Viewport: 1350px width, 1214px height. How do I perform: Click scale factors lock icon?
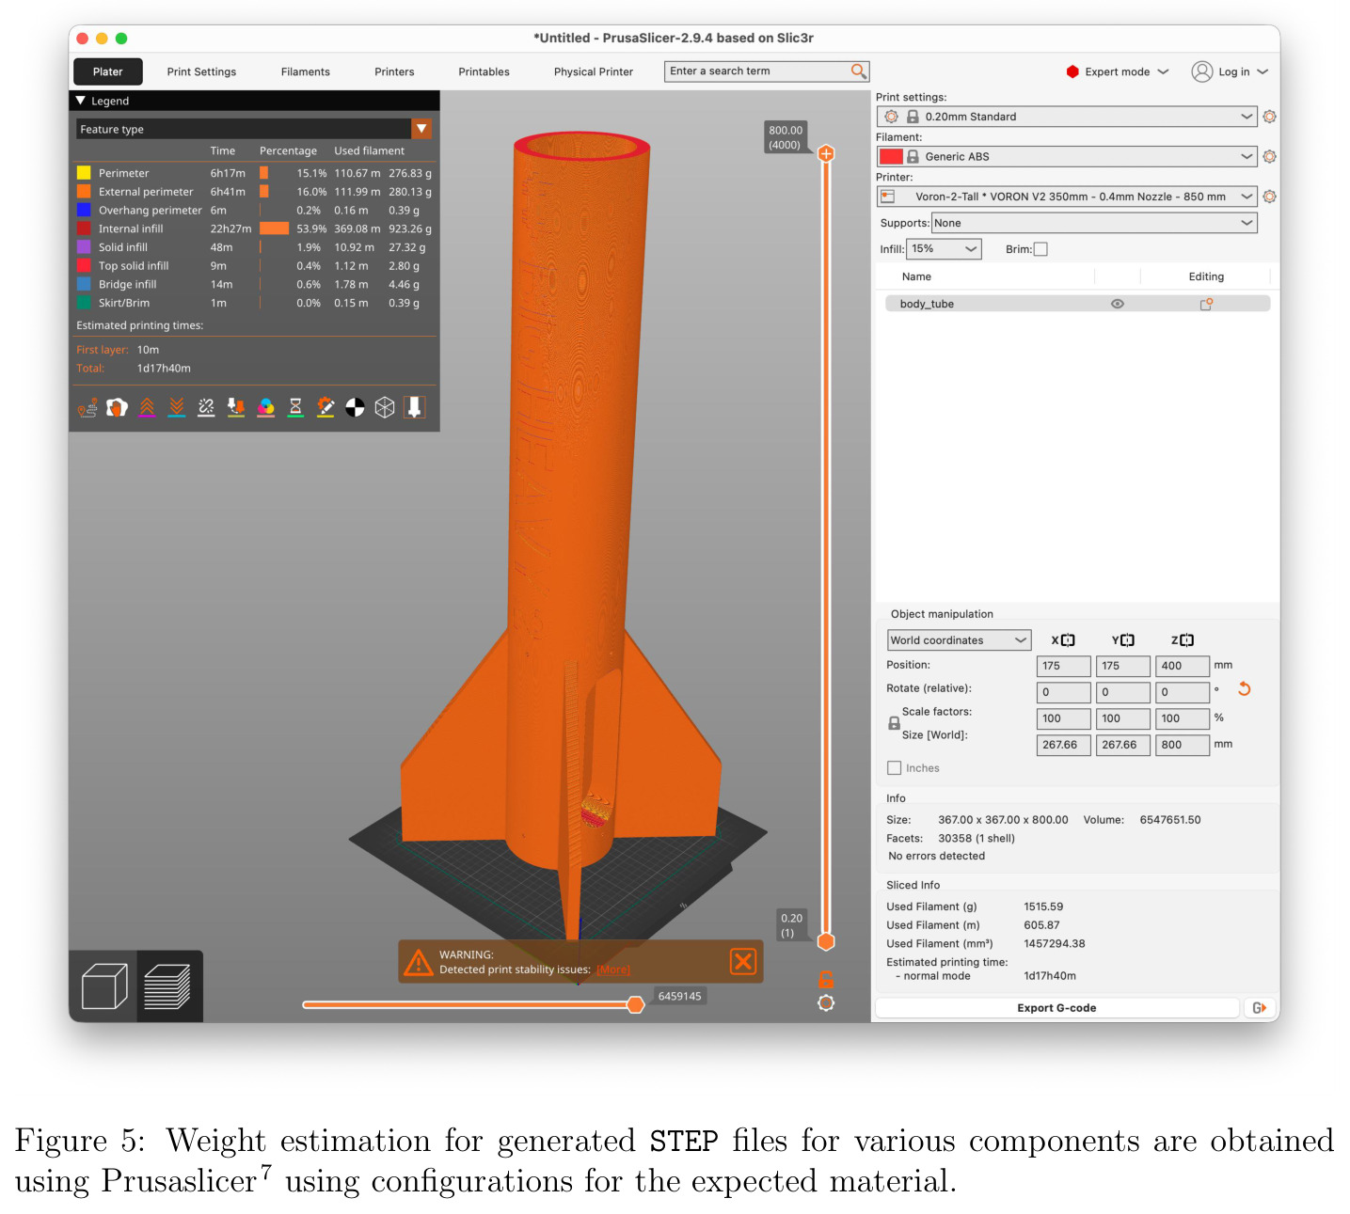tap(894, 723)
